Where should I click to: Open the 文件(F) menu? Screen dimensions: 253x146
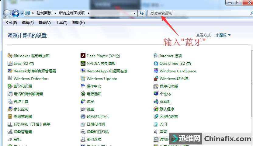pyautogui.click(x=11, y=23)
